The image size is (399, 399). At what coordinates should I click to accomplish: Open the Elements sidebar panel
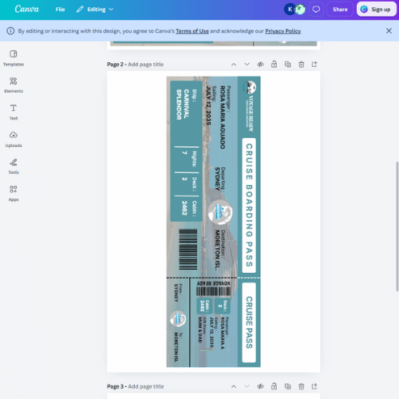pyautogui.click(x=14, y=85)
